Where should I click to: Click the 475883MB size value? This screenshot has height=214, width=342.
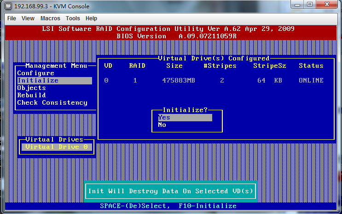pos(179,80)
